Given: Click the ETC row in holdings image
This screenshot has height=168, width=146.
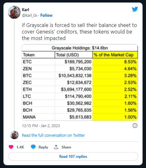Looking at the screenshot, I should click(x=80, y=62).
